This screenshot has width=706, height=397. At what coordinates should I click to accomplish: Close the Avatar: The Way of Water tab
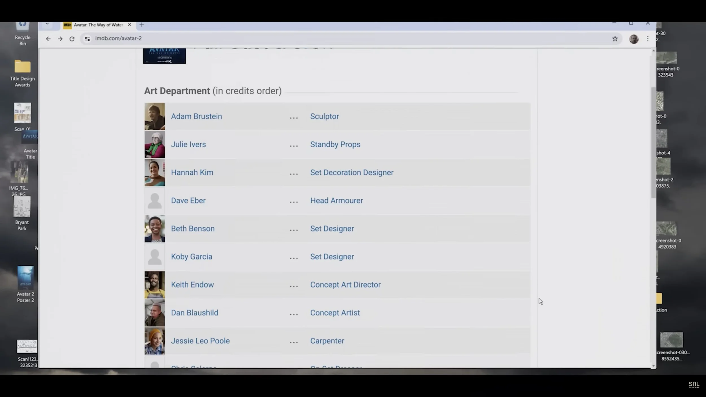point(130,25)
